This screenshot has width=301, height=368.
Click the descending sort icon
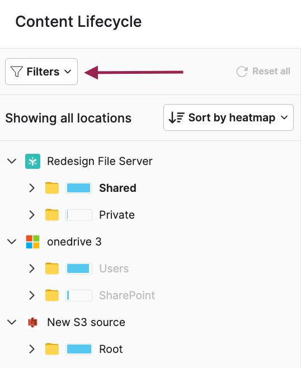pyautogui.click(x=177, y=117)
